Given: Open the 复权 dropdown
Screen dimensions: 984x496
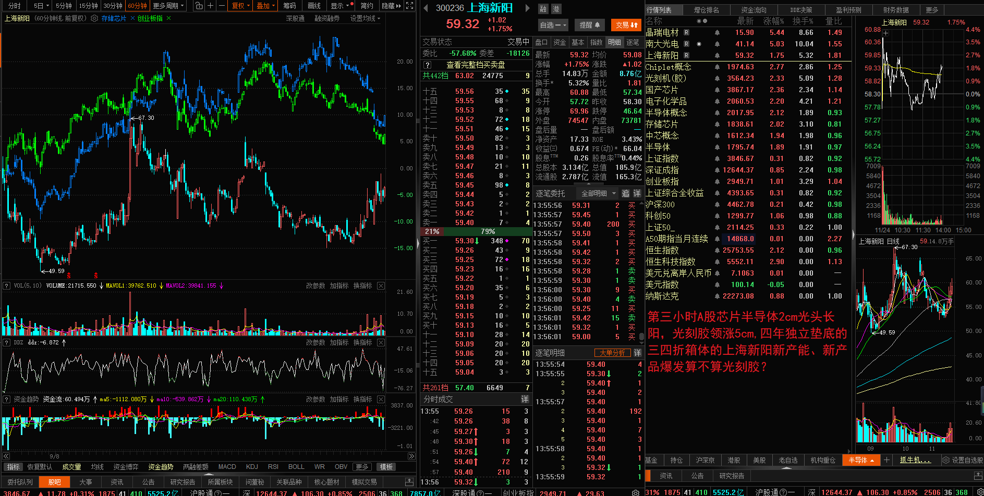Looking at the screenshot, I should pyautogui.click(x=241, y=6).
